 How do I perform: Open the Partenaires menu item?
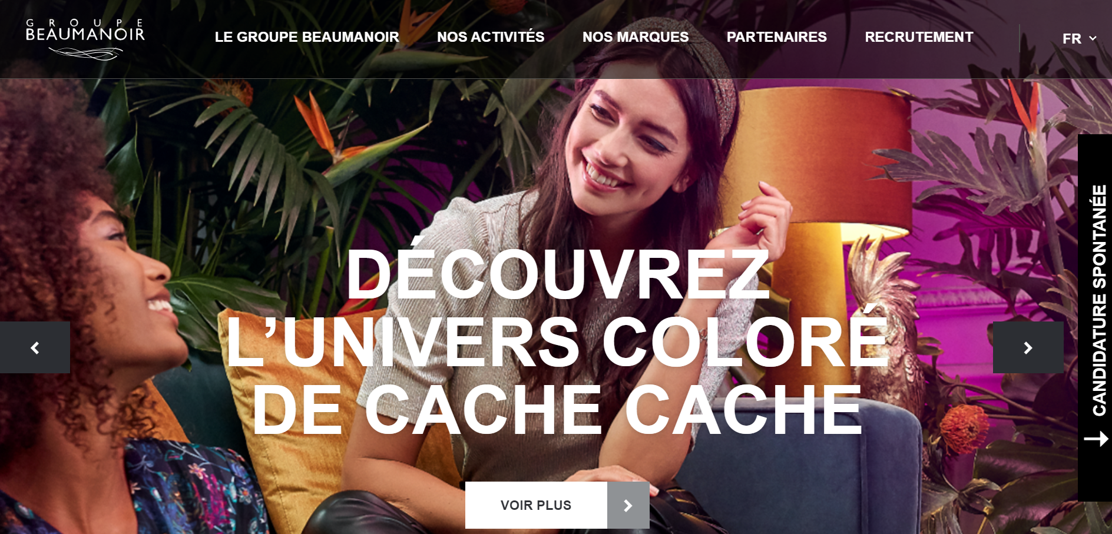776,37
